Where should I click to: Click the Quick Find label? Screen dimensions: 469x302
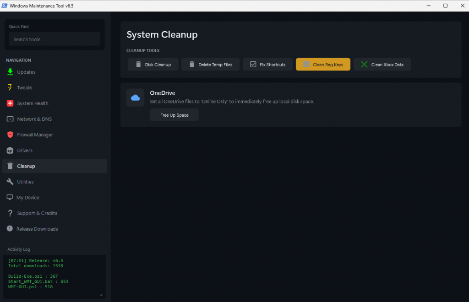pyautogui.click(x=18, y=27)
